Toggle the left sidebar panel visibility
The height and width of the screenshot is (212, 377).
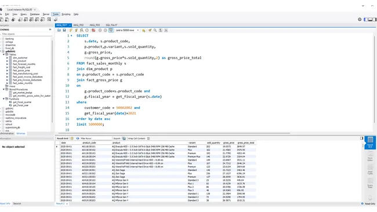[366, 20]
